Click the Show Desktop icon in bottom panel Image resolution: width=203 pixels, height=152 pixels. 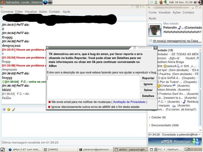coord(3,149)
